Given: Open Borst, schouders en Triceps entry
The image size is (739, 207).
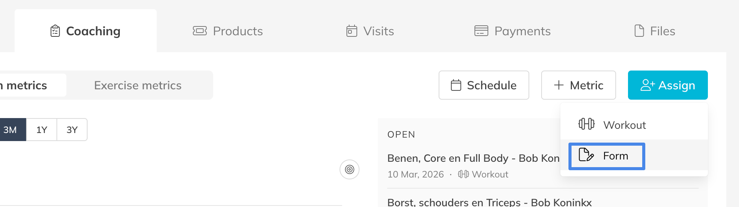Looking at the screenshot, I should pos(489,202).
